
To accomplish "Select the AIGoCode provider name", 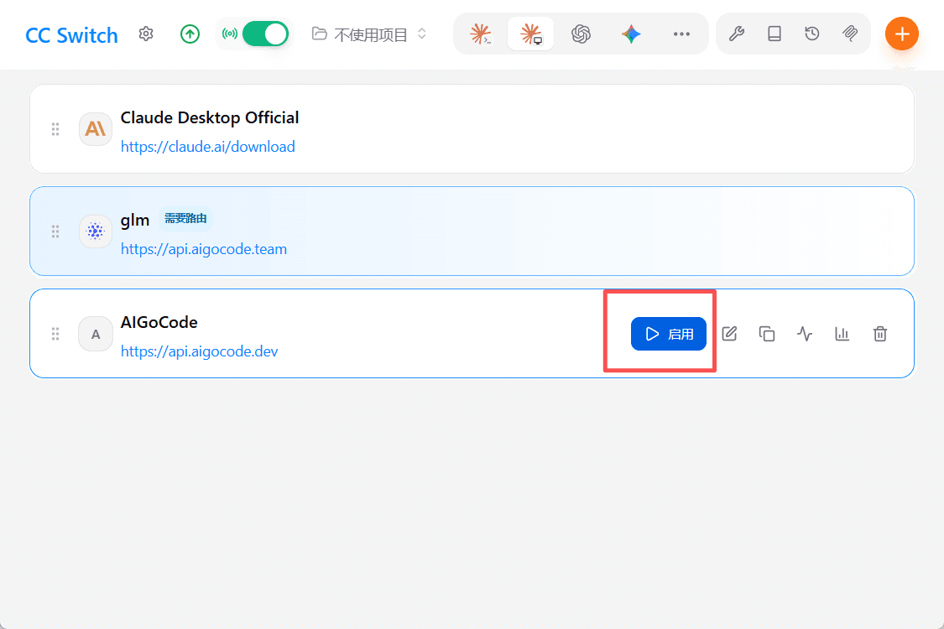I will tap(159, 323).
